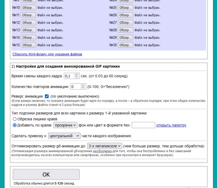Focus the frame change time field

(69, 76)
